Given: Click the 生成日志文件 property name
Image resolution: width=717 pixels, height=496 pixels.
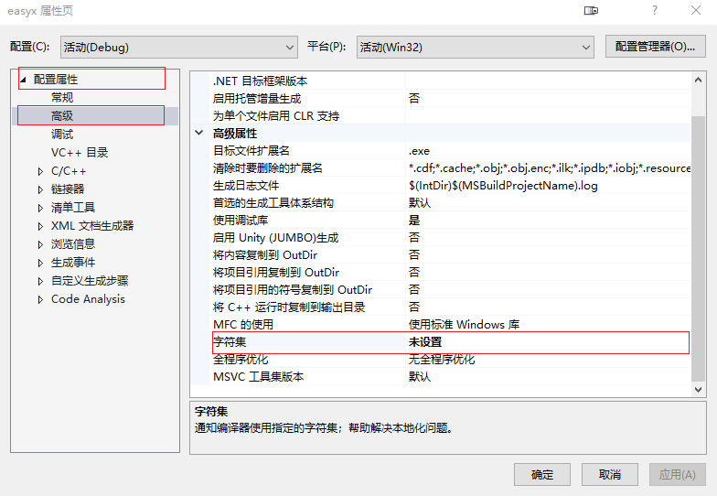Looking at the screenshot, I should [x=246, y=185].
